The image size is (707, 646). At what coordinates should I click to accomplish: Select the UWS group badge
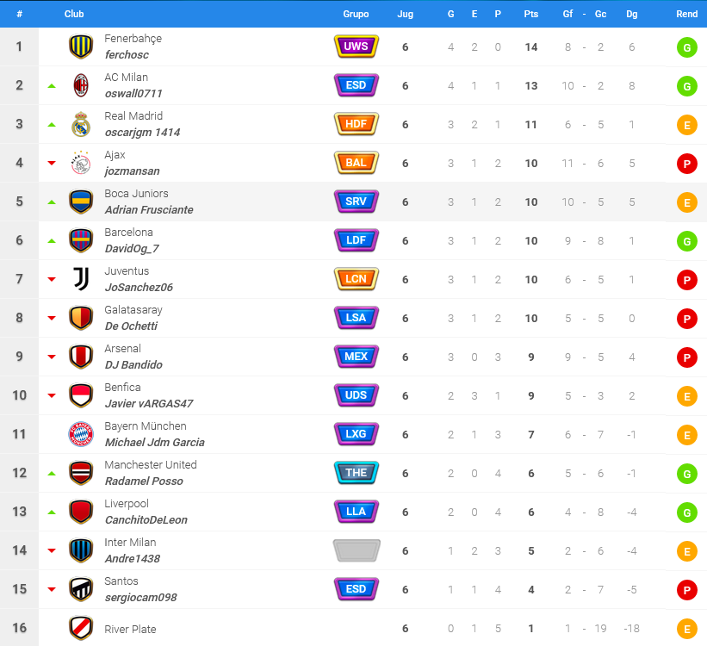point(357,47)
